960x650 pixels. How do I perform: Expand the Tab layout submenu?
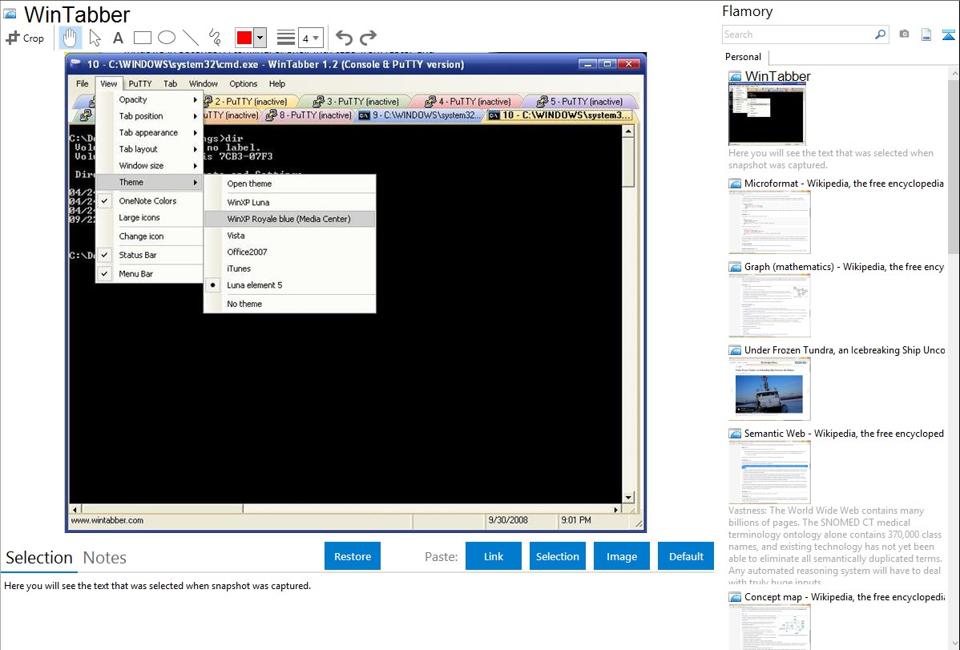(x=149, y=149)
